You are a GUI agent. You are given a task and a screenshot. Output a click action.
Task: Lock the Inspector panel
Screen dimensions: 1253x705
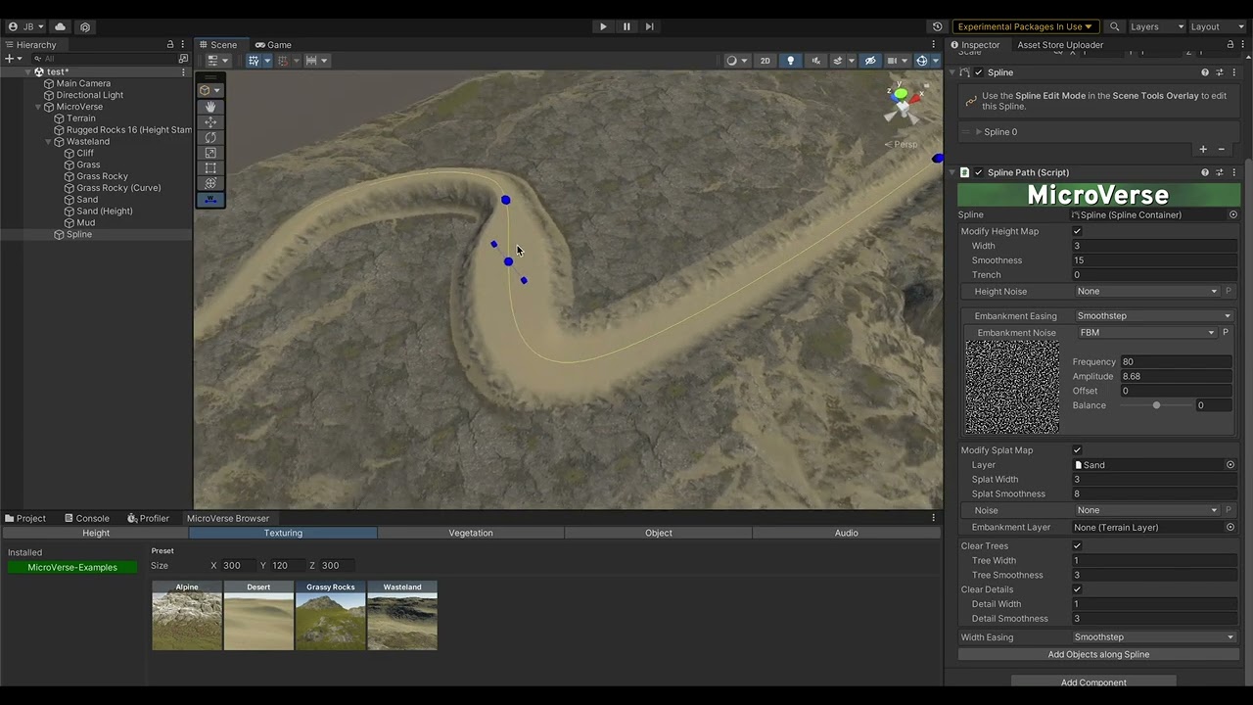(x=1230, y=45)
